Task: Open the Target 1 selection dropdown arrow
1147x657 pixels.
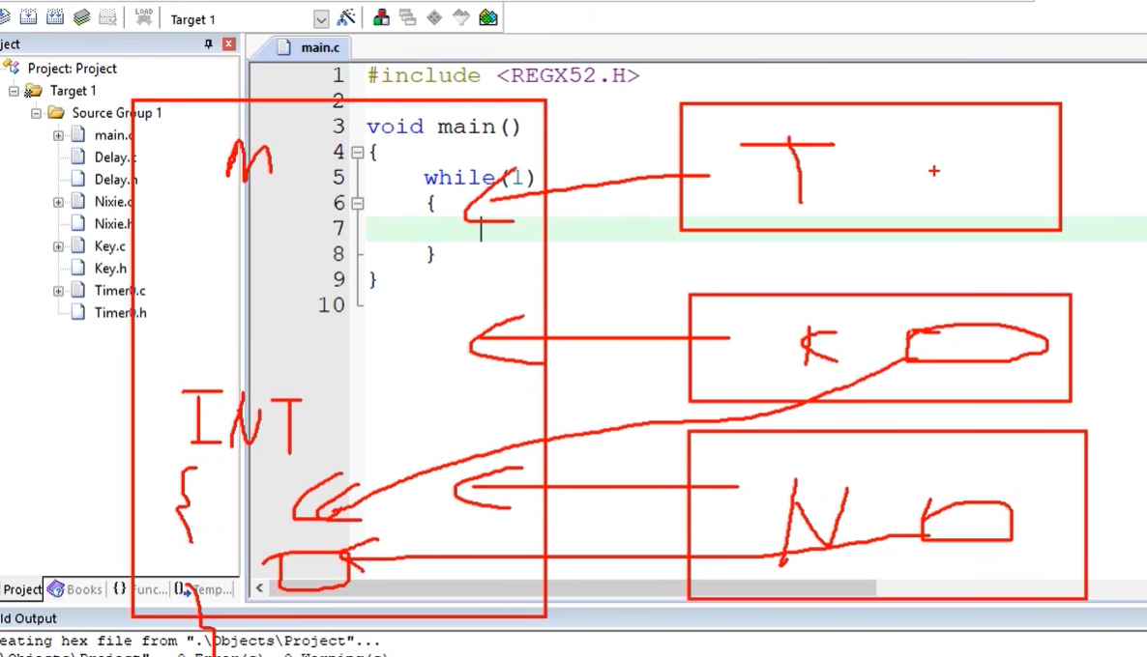Action: pos(321,19)
